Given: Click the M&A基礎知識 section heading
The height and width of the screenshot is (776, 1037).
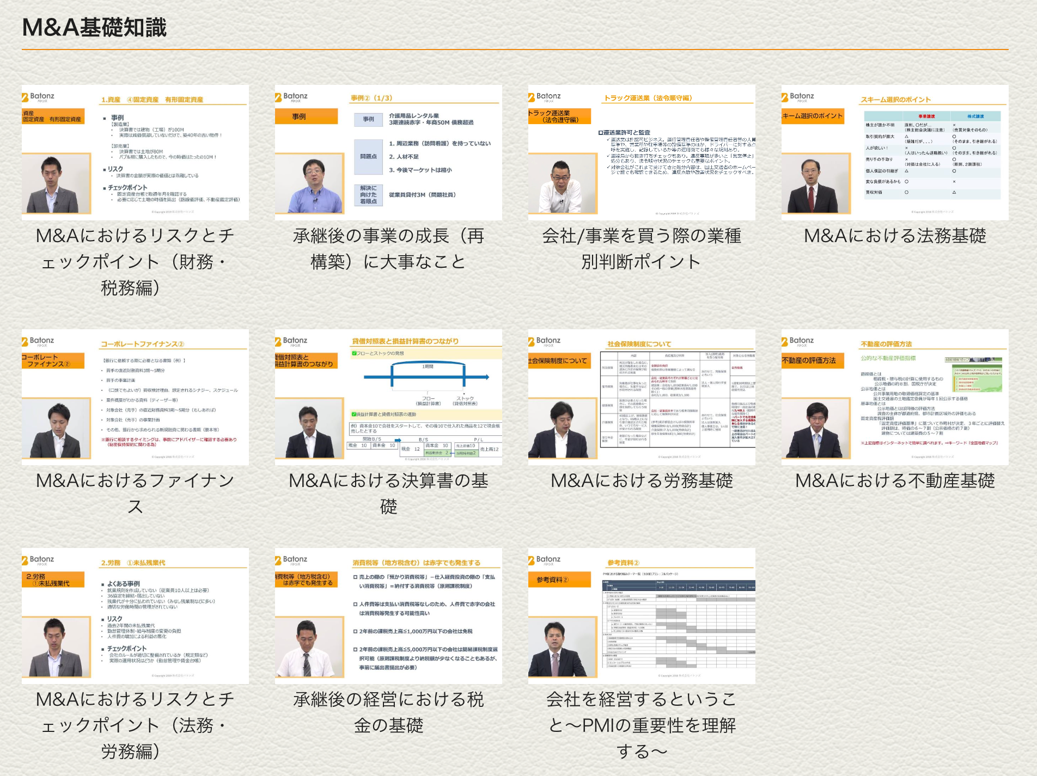Looking at the screenshot, I should (x=94, y=27).
